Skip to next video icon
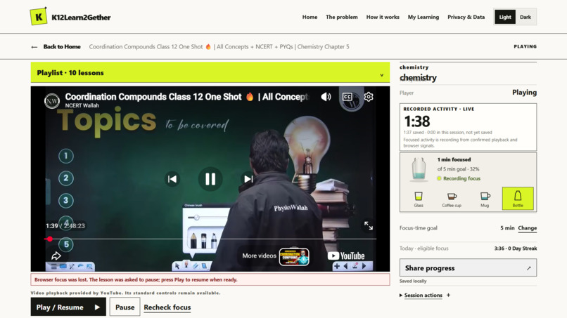The image size is (567, 318). (248, 179)
